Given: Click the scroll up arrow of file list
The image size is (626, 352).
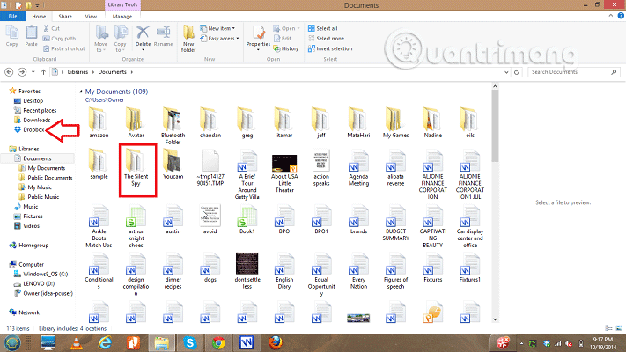Looking at the screenshot, I should (x=495, y=86).
